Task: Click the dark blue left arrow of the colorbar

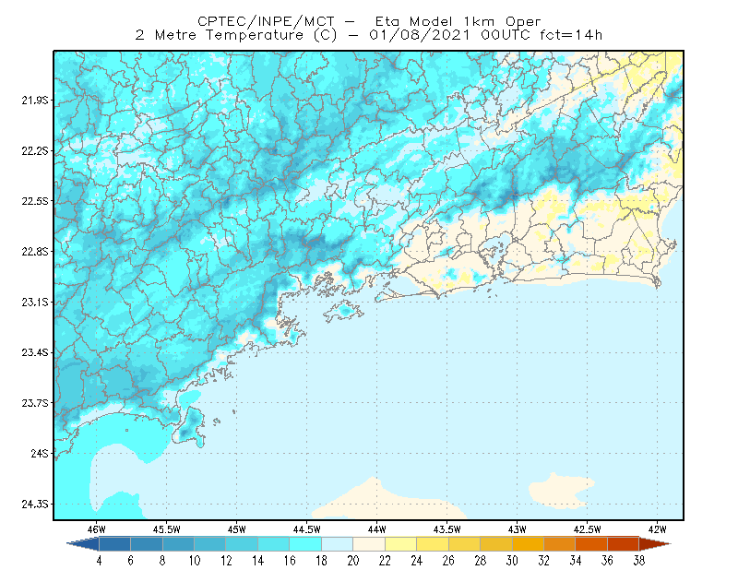Action: click(84, 544)
